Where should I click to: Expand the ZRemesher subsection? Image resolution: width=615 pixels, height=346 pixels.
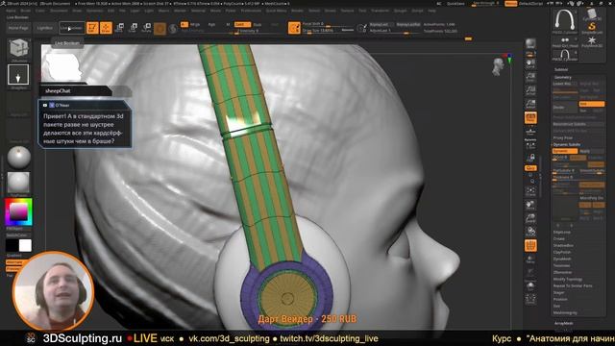click(x=562, y=272)
